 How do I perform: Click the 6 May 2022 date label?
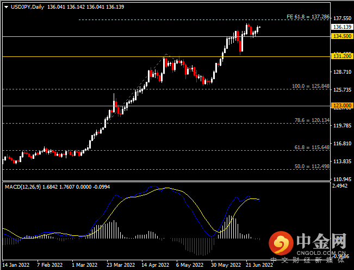click(x=190, y=265)
